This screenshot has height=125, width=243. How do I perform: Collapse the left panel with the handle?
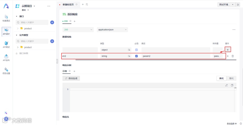coord(57,61)
